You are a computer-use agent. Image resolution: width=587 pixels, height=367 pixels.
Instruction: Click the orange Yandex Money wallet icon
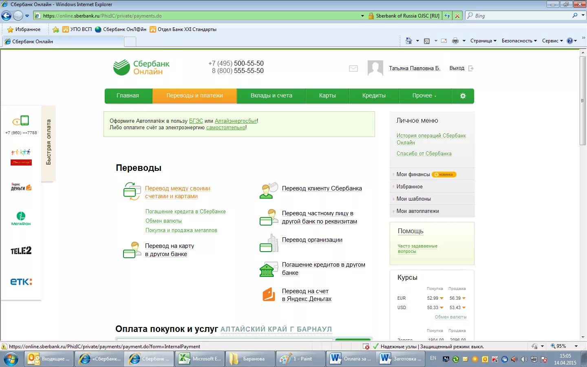(x=269, y=295)
